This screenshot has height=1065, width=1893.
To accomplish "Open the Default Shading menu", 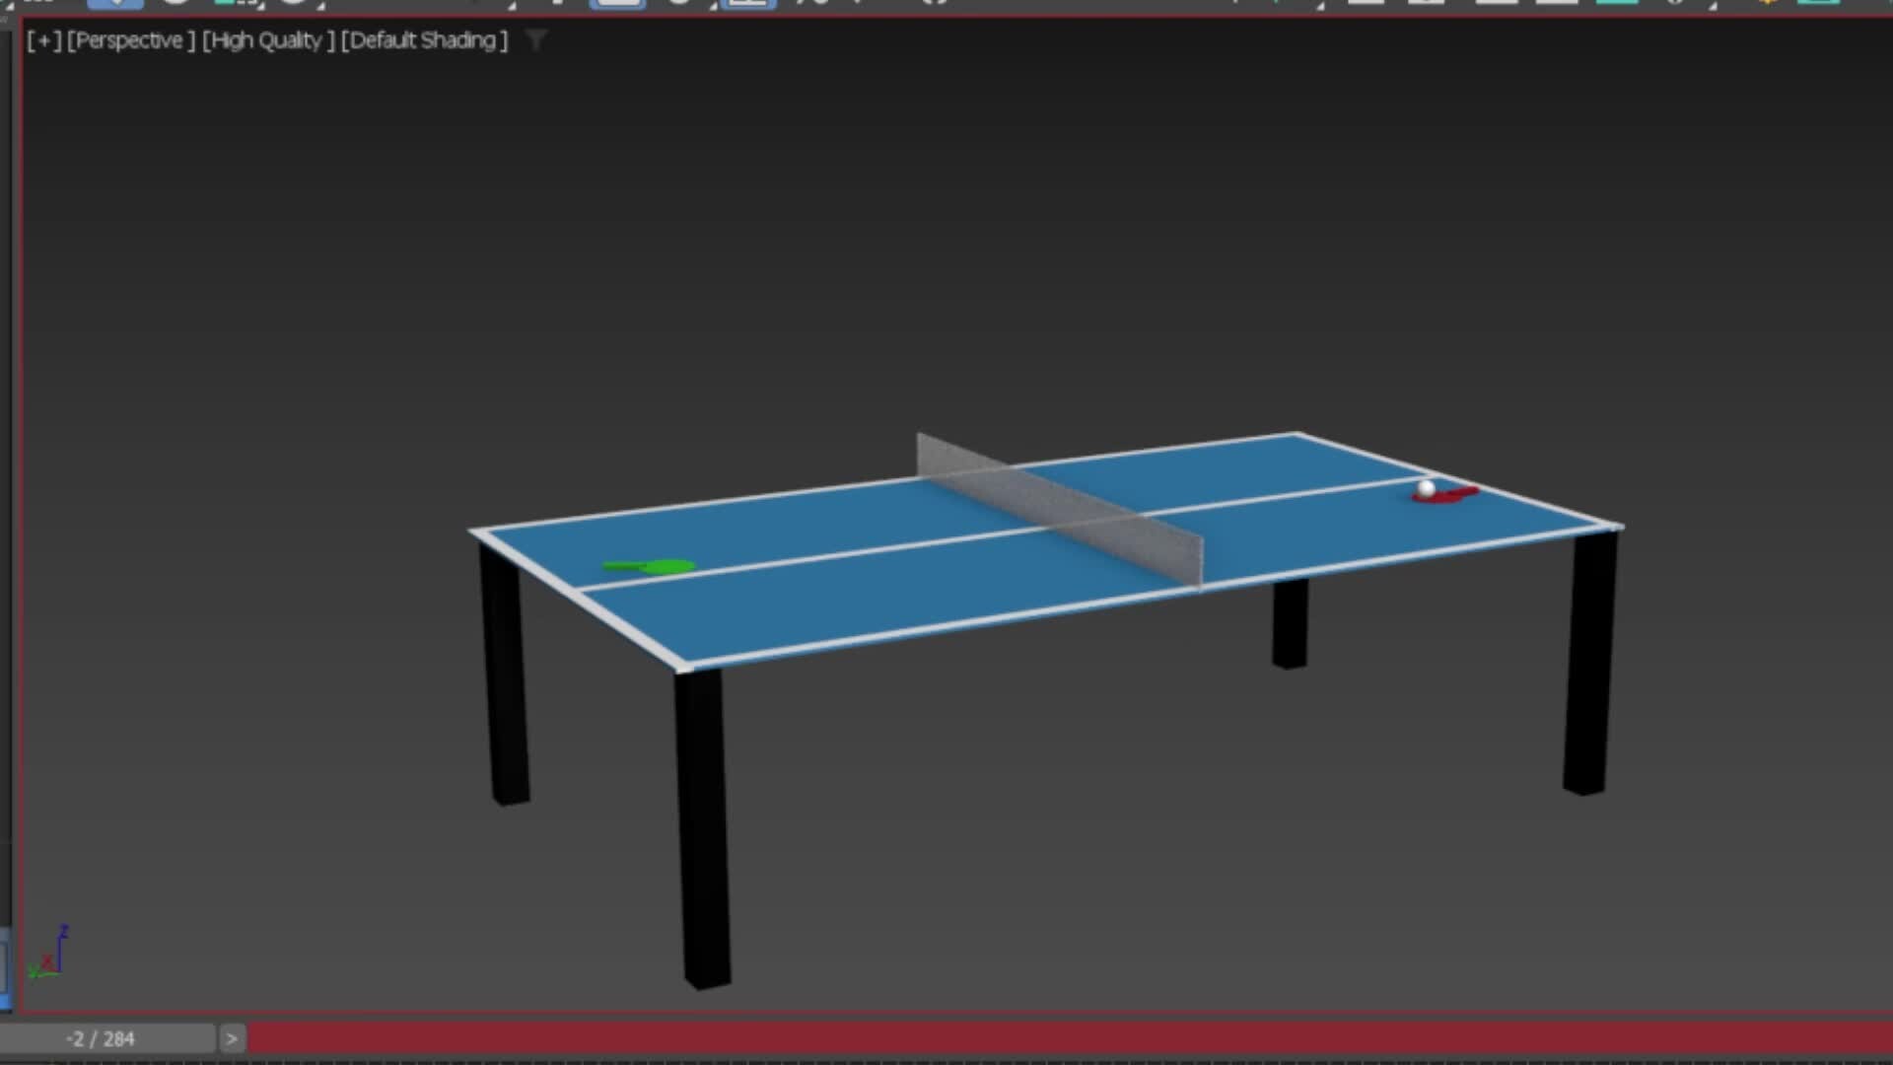I will 422,40.
